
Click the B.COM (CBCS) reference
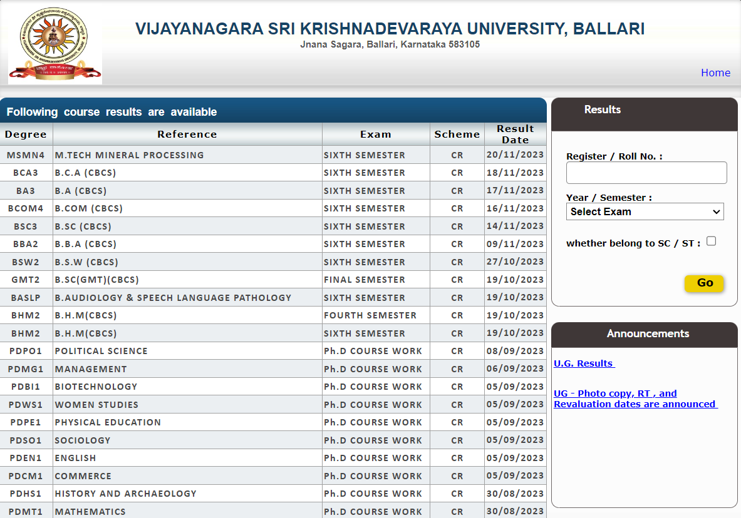[x=89, y=208]
